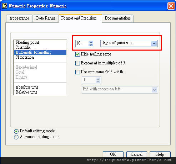Select the Format and Precision tab
176x164 pixels.
click(80, 18)
